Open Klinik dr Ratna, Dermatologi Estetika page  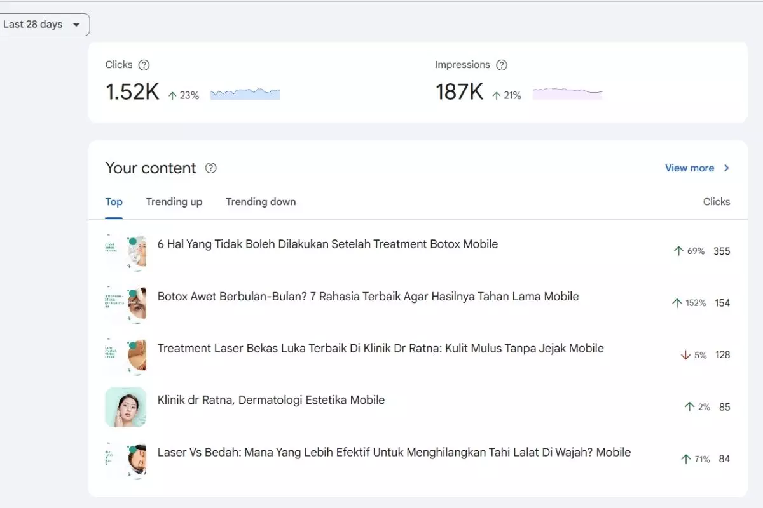[271, 400]
